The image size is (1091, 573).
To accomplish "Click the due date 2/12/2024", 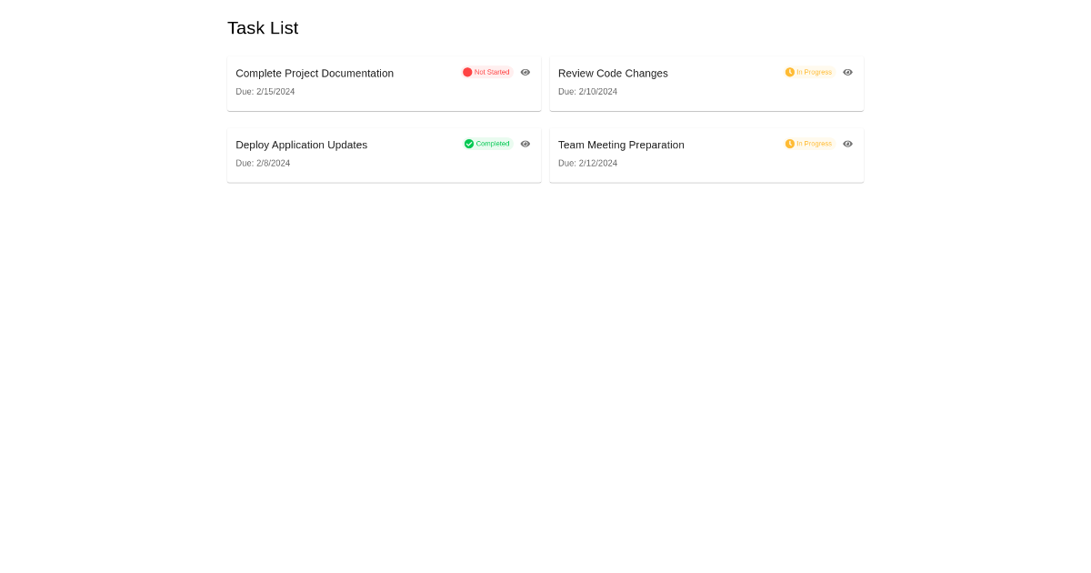I will click(587, 164).
